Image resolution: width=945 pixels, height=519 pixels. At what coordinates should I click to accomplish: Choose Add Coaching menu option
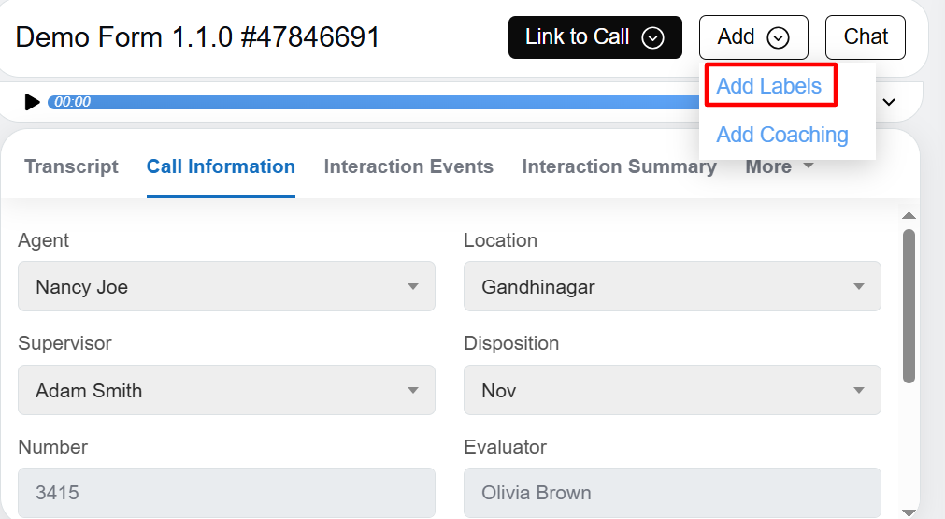click(x=782, y=135)
